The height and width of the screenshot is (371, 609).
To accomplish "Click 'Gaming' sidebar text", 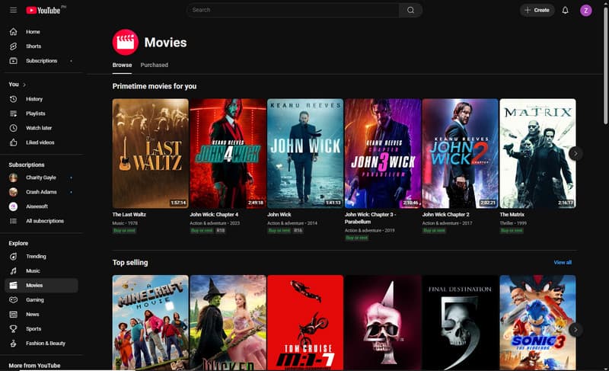I will pos(34,300).
